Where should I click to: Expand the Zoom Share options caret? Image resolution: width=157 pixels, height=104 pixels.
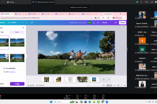[98, 96]
